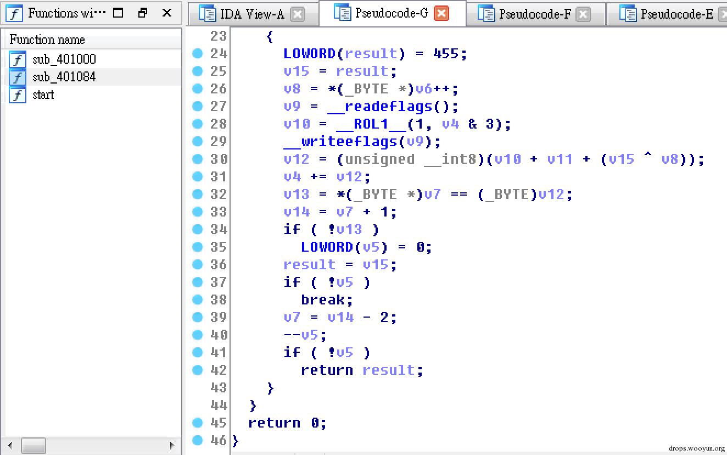
Task: Click the function icon beside start
Action: click(18, 95)
